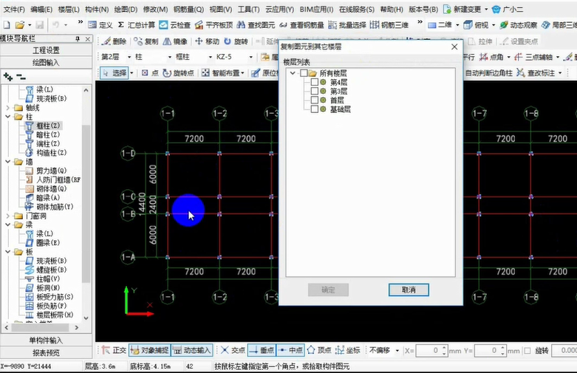Viewport: 577px width, 373px height.
Task: Switch to the 工程设置 panel
Action: coord(46,50)
